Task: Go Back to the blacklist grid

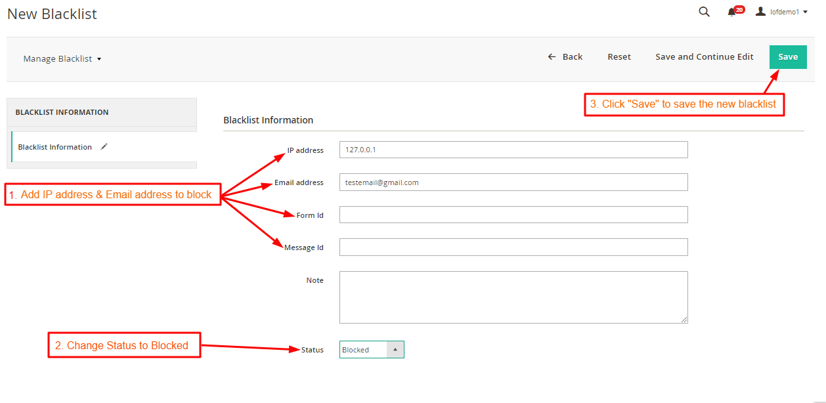Action: click(565, 56)
